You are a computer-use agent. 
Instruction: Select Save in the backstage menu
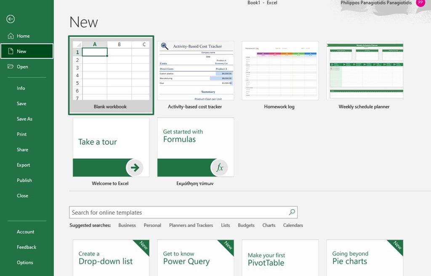pyautogui.click(x=21, y=103)
